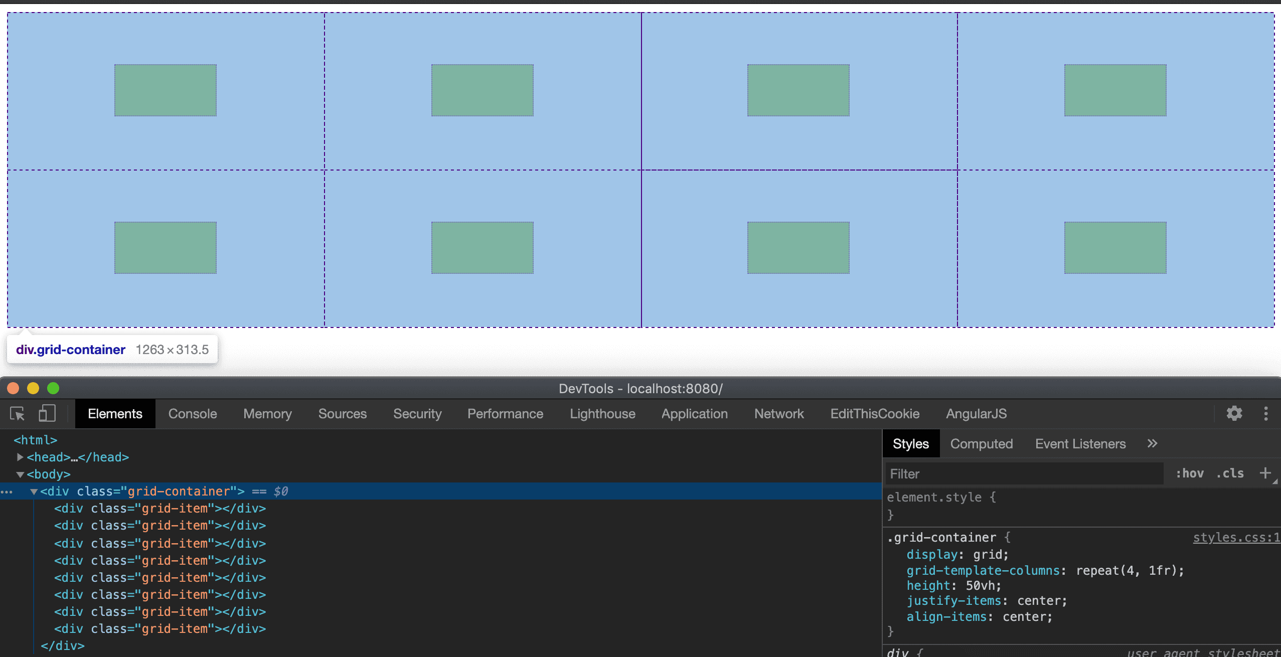
Task: Expand the head element node
Action: pos(20,457)
